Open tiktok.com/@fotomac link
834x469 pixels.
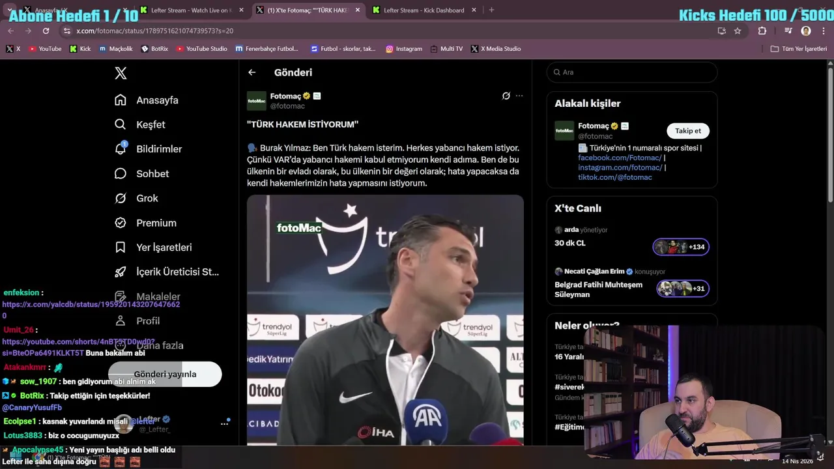point(614,177)
